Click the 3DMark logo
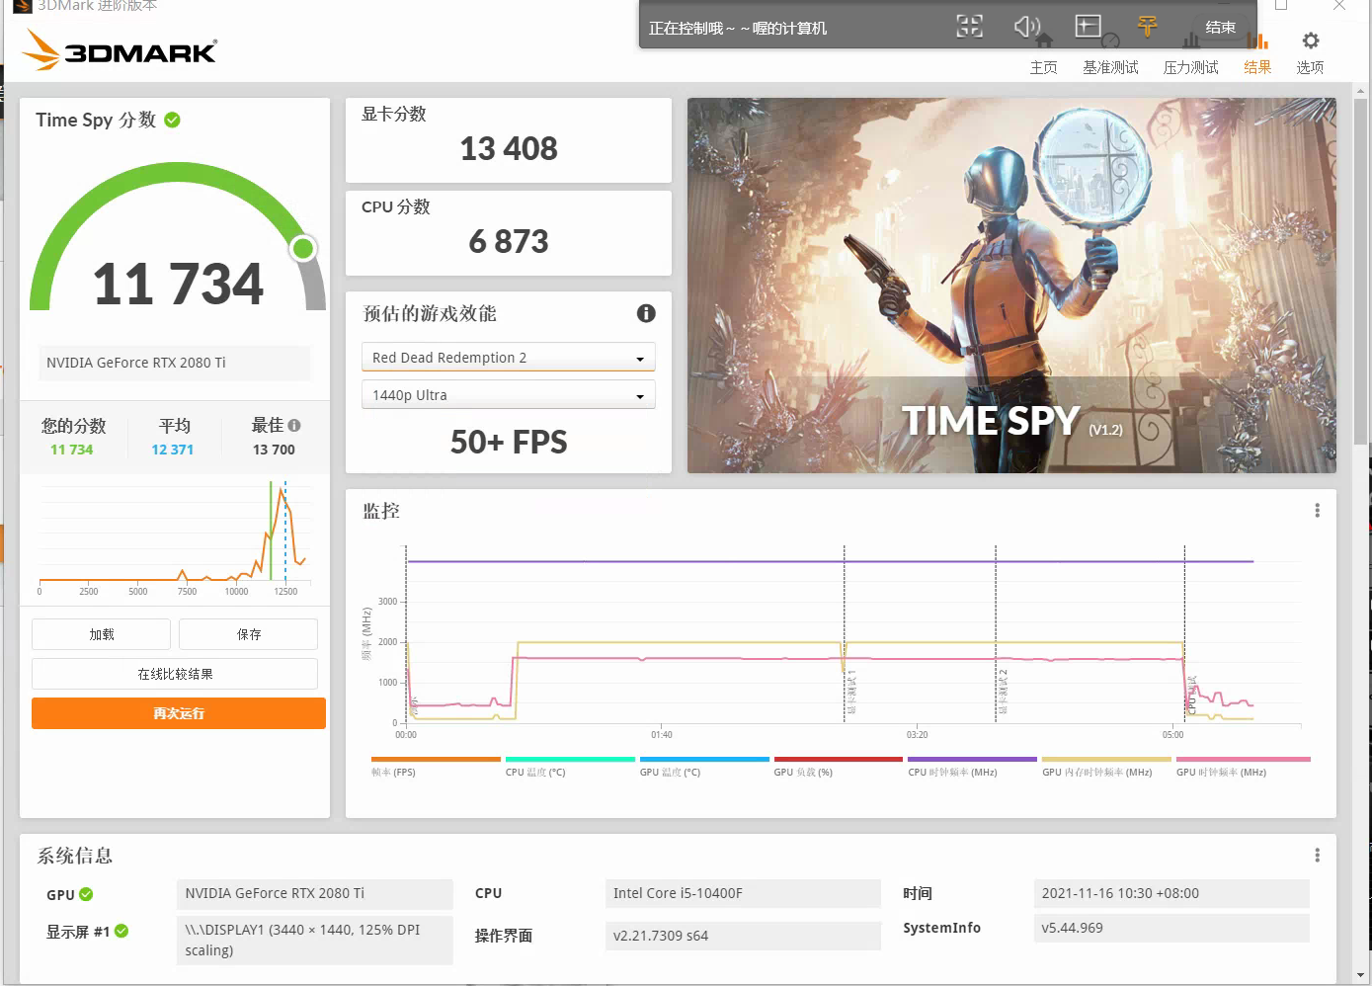 pos(119,49)
